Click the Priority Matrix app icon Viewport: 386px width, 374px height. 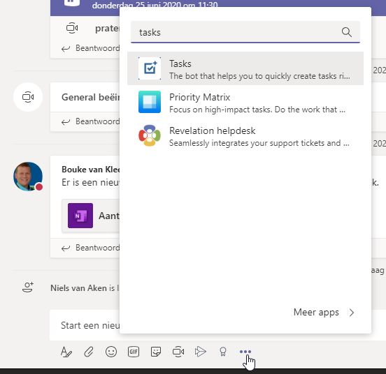coord(150,102)
